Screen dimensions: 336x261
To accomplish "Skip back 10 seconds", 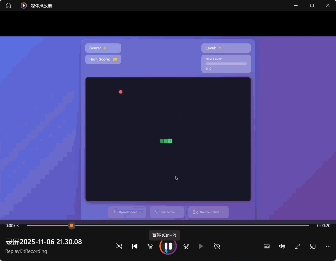I will (x=150, y=246).
